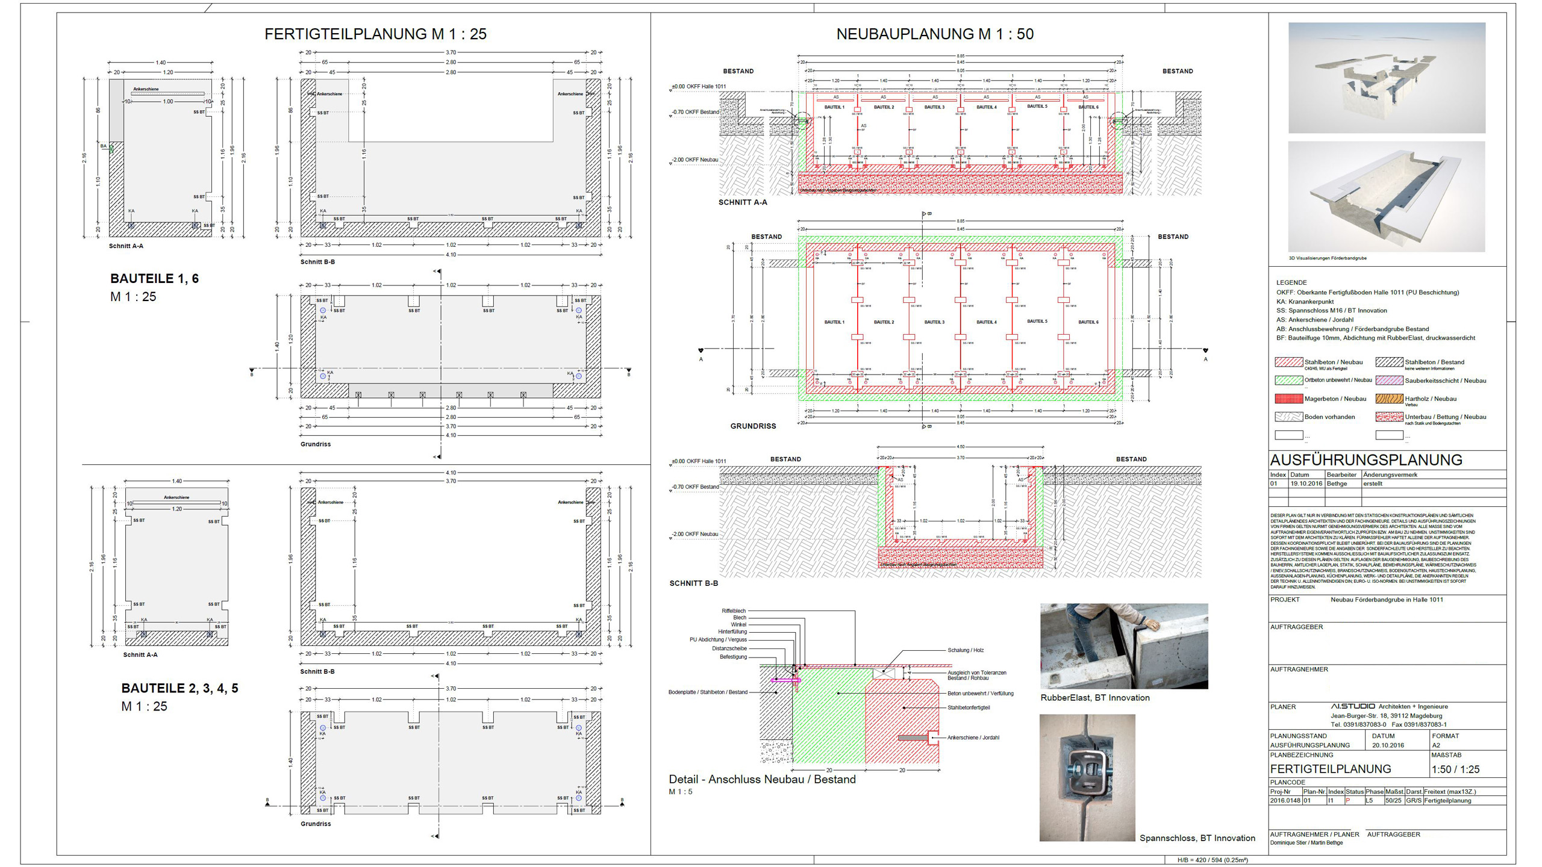Click the AI.STUDIO planner logo
The height and width of the screenshot is (867, 1542).
1353,706
